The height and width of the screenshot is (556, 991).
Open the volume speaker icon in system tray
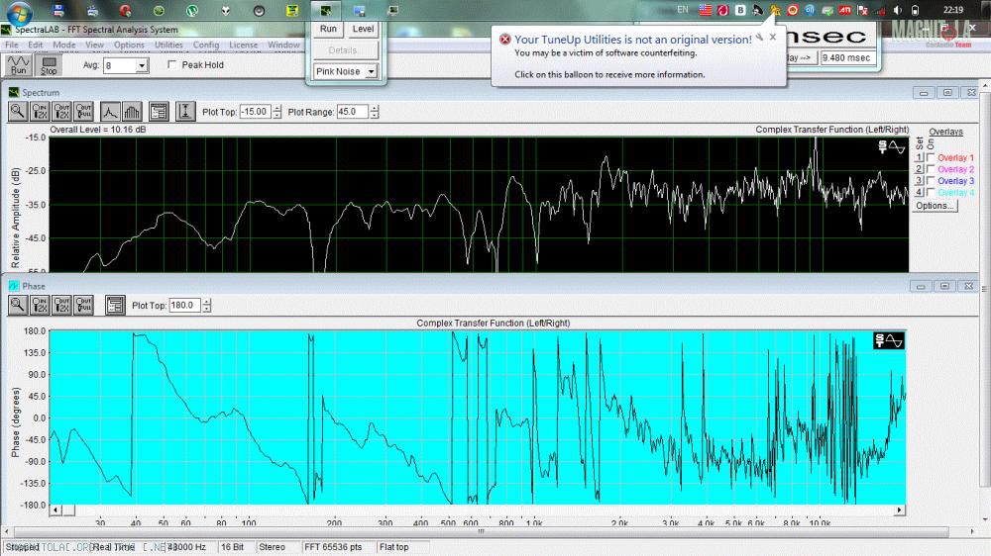[898, 10]
